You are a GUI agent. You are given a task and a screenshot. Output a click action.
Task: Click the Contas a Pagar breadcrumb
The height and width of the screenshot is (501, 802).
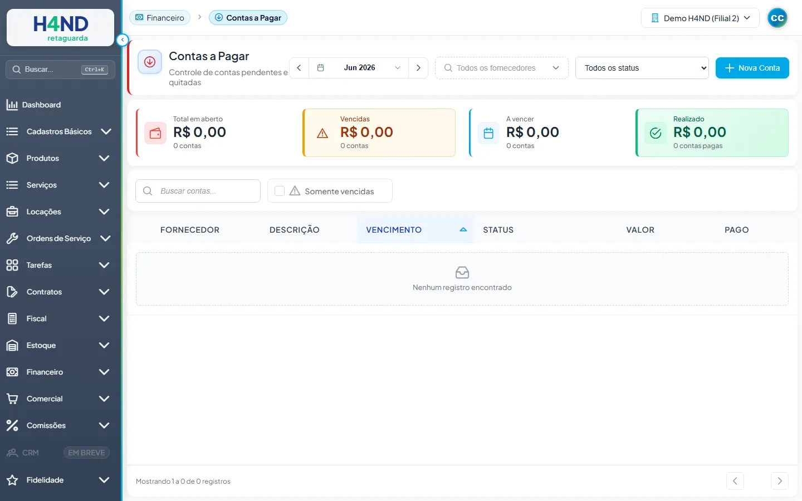coord(248,18)
